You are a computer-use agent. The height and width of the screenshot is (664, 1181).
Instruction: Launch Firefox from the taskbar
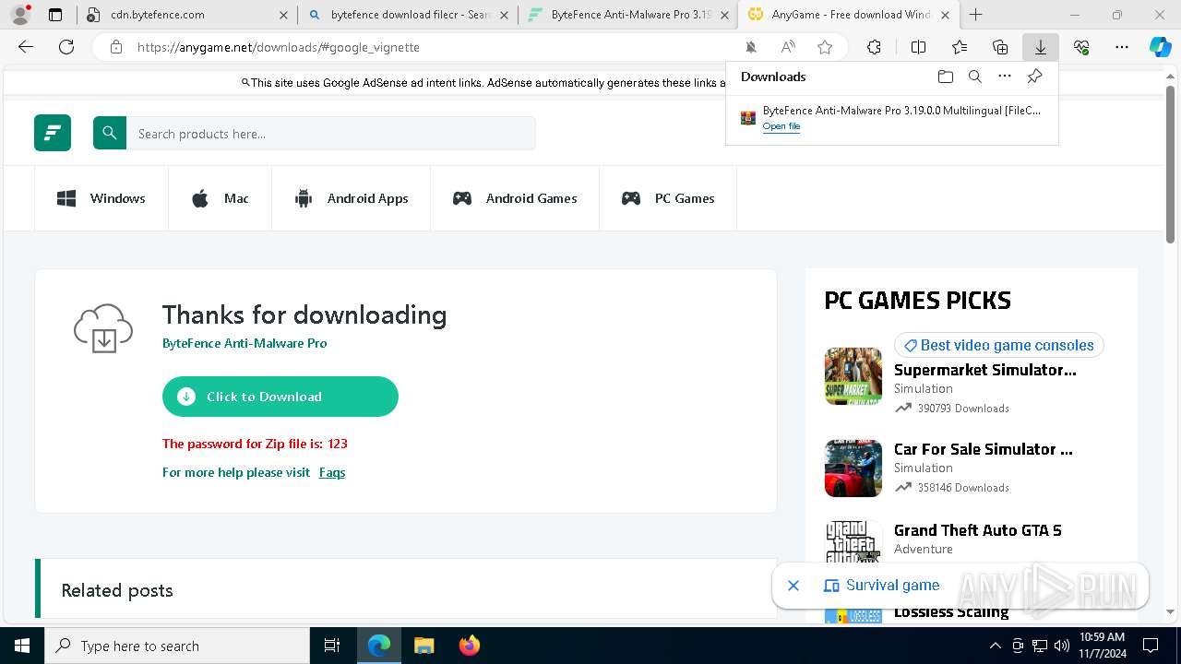(469, 646)
